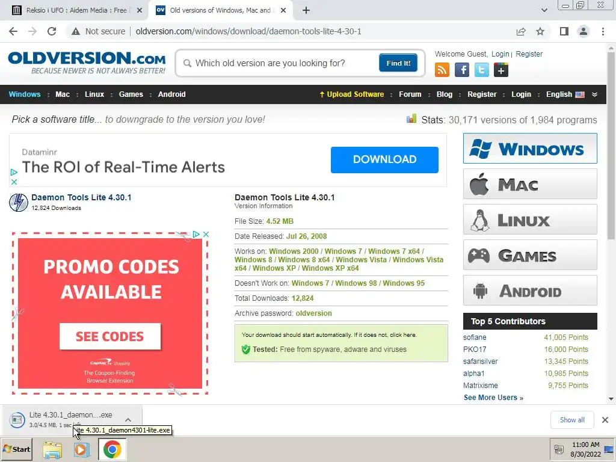Open Windows Media Player from taskbar
This screenshot has width=616, height=462.
click(x=81, y=449)
